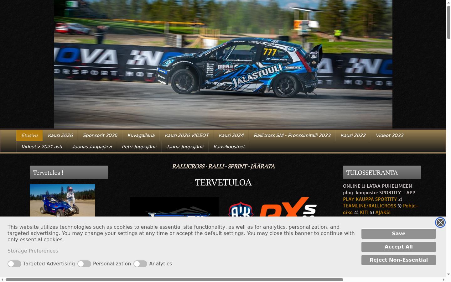Screen dimensions: 451x282
Task: Open the TEAMLINE/RALLICROSS link
Action: pyautogui.click(x=370, y=206)
